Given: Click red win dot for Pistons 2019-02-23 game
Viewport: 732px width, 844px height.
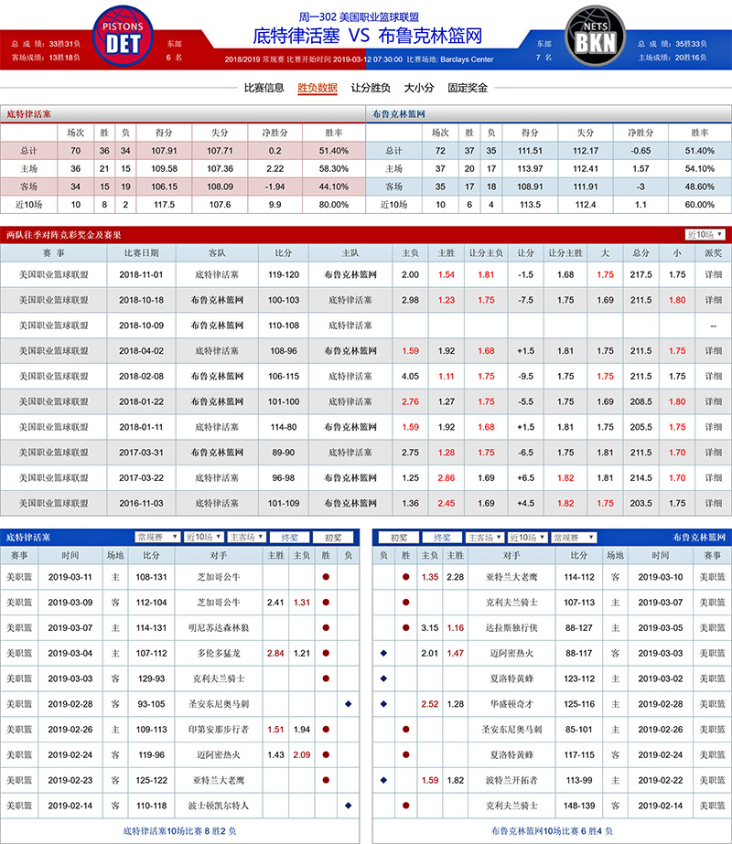Looking at the screenshot, I should pyautogui.click(x=326, y=780).
